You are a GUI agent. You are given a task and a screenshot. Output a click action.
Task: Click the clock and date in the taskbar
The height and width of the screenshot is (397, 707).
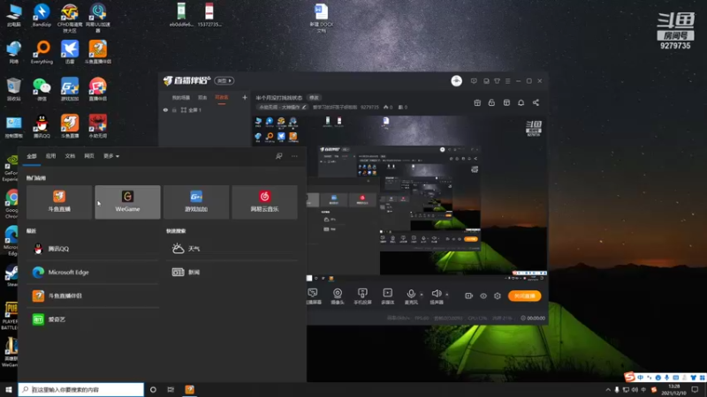click(673, 390)
